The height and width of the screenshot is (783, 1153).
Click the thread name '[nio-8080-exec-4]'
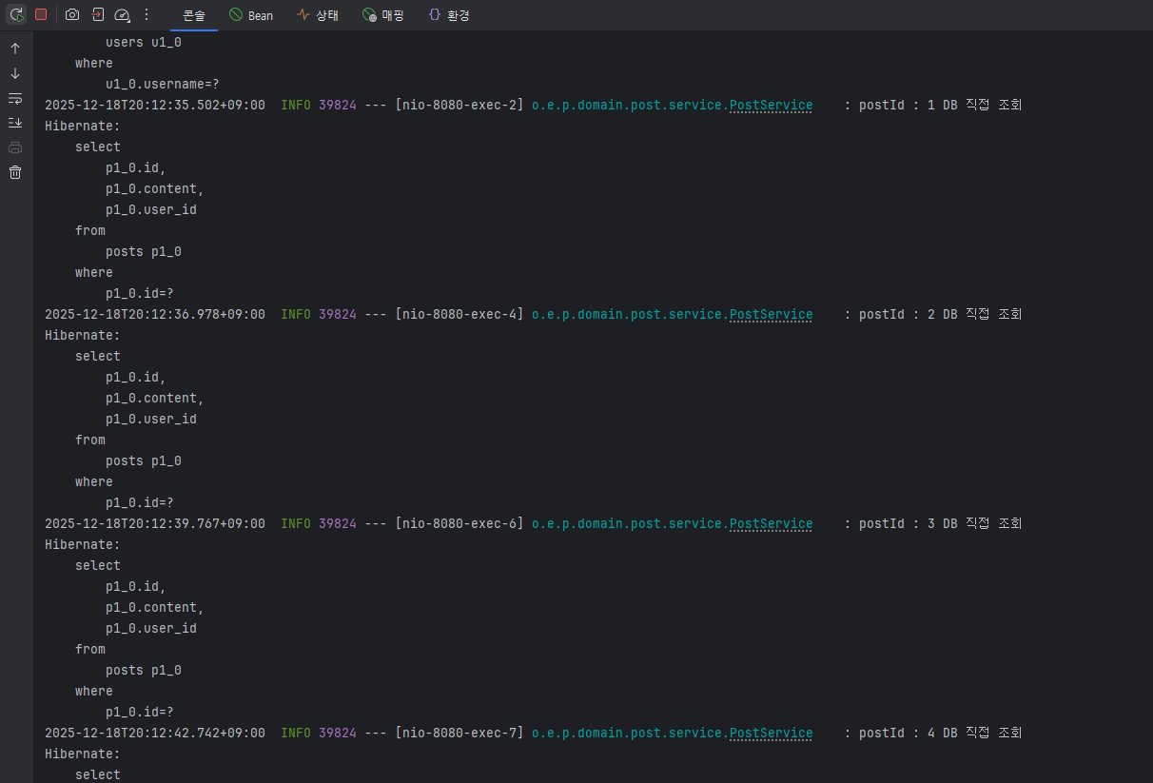click(x=459, y=314)
